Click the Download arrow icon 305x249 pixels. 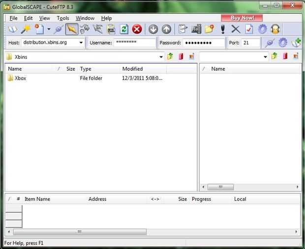pos(153,29)
